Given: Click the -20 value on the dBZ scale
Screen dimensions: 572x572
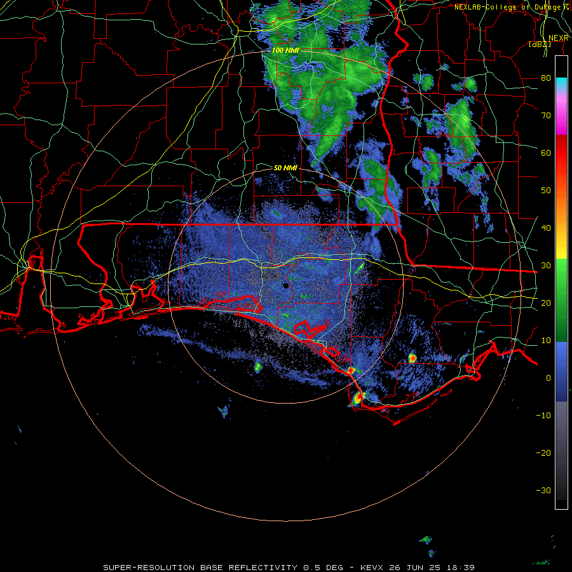Looking at the screenshot, I should coord(543,453).
